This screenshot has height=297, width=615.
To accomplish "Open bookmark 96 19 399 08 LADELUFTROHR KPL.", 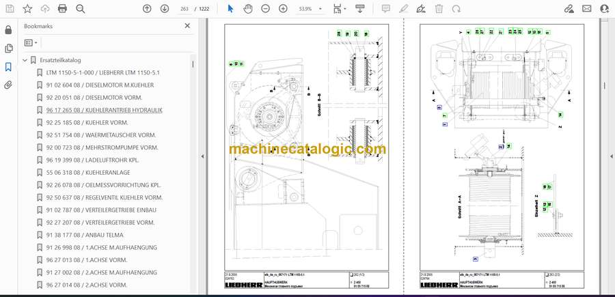I will tap(92, 160).
